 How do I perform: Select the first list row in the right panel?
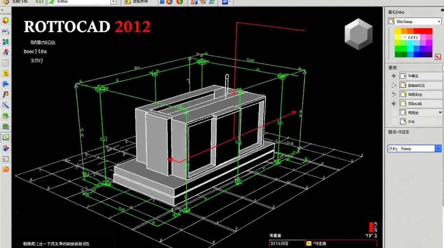pos(420,76)
